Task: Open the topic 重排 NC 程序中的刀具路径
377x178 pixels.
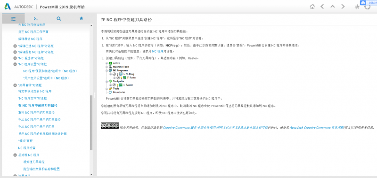Action: [x=36, y=113]
